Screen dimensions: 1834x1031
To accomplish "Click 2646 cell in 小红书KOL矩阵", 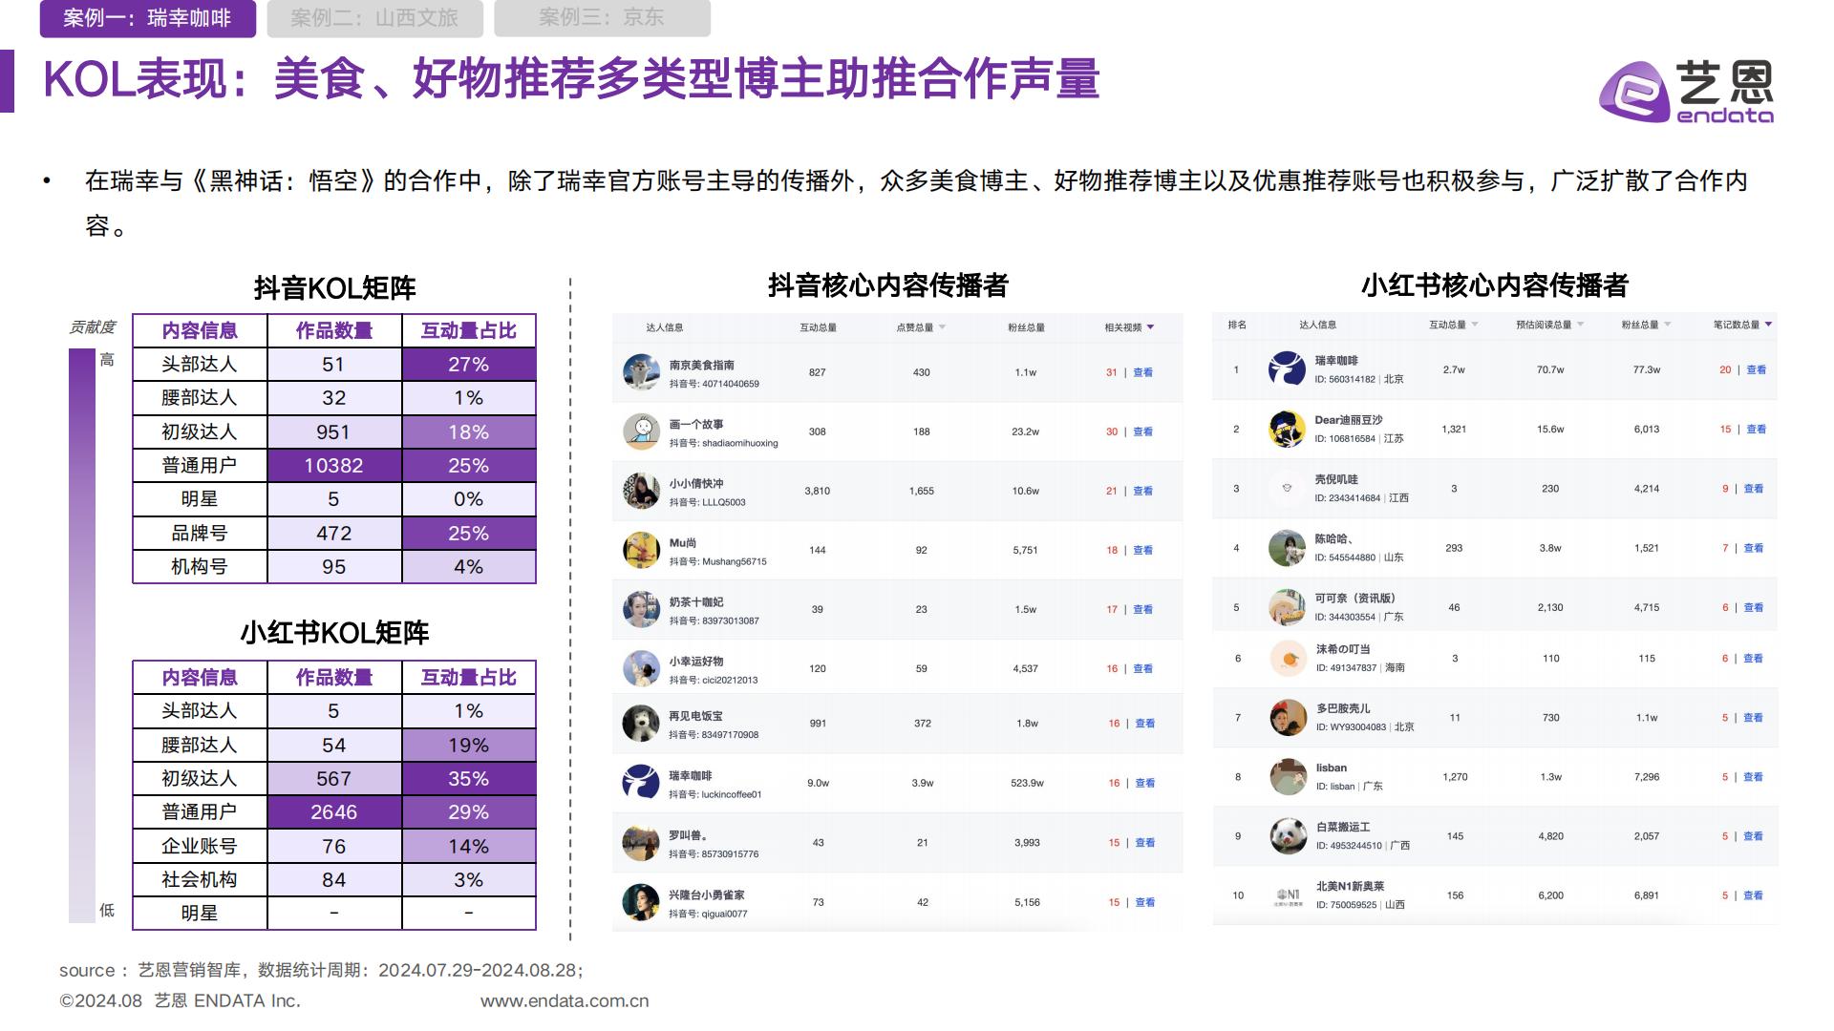I will click(333, 812).
